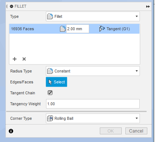This screenshot has height=142, width=155.
Task: Click the Constant radius type icon
Action: click(50, 71)
